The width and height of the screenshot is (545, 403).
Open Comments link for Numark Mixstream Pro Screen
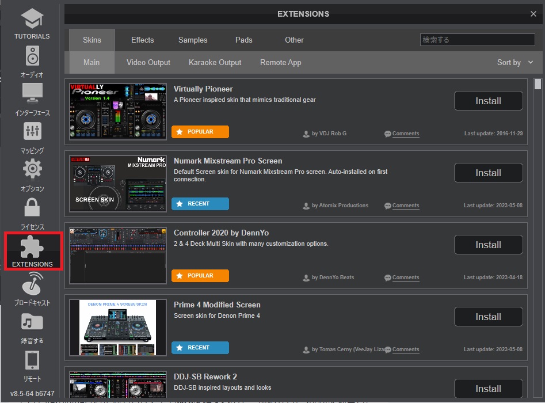pos(406,206)
